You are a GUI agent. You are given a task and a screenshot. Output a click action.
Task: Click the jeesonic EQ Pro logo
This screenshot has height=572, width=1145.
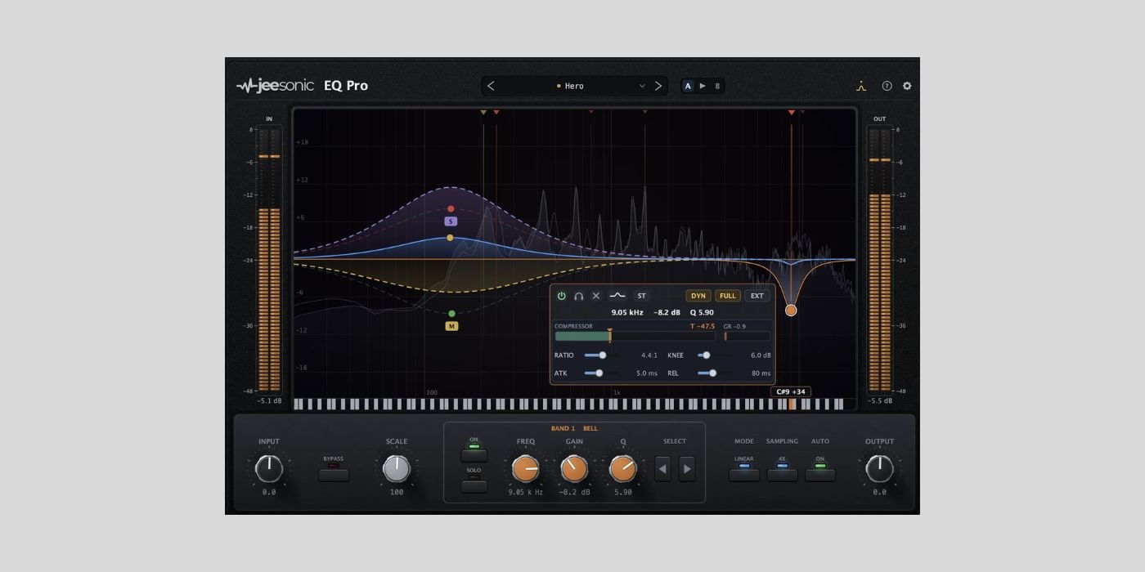pos(302,86)
